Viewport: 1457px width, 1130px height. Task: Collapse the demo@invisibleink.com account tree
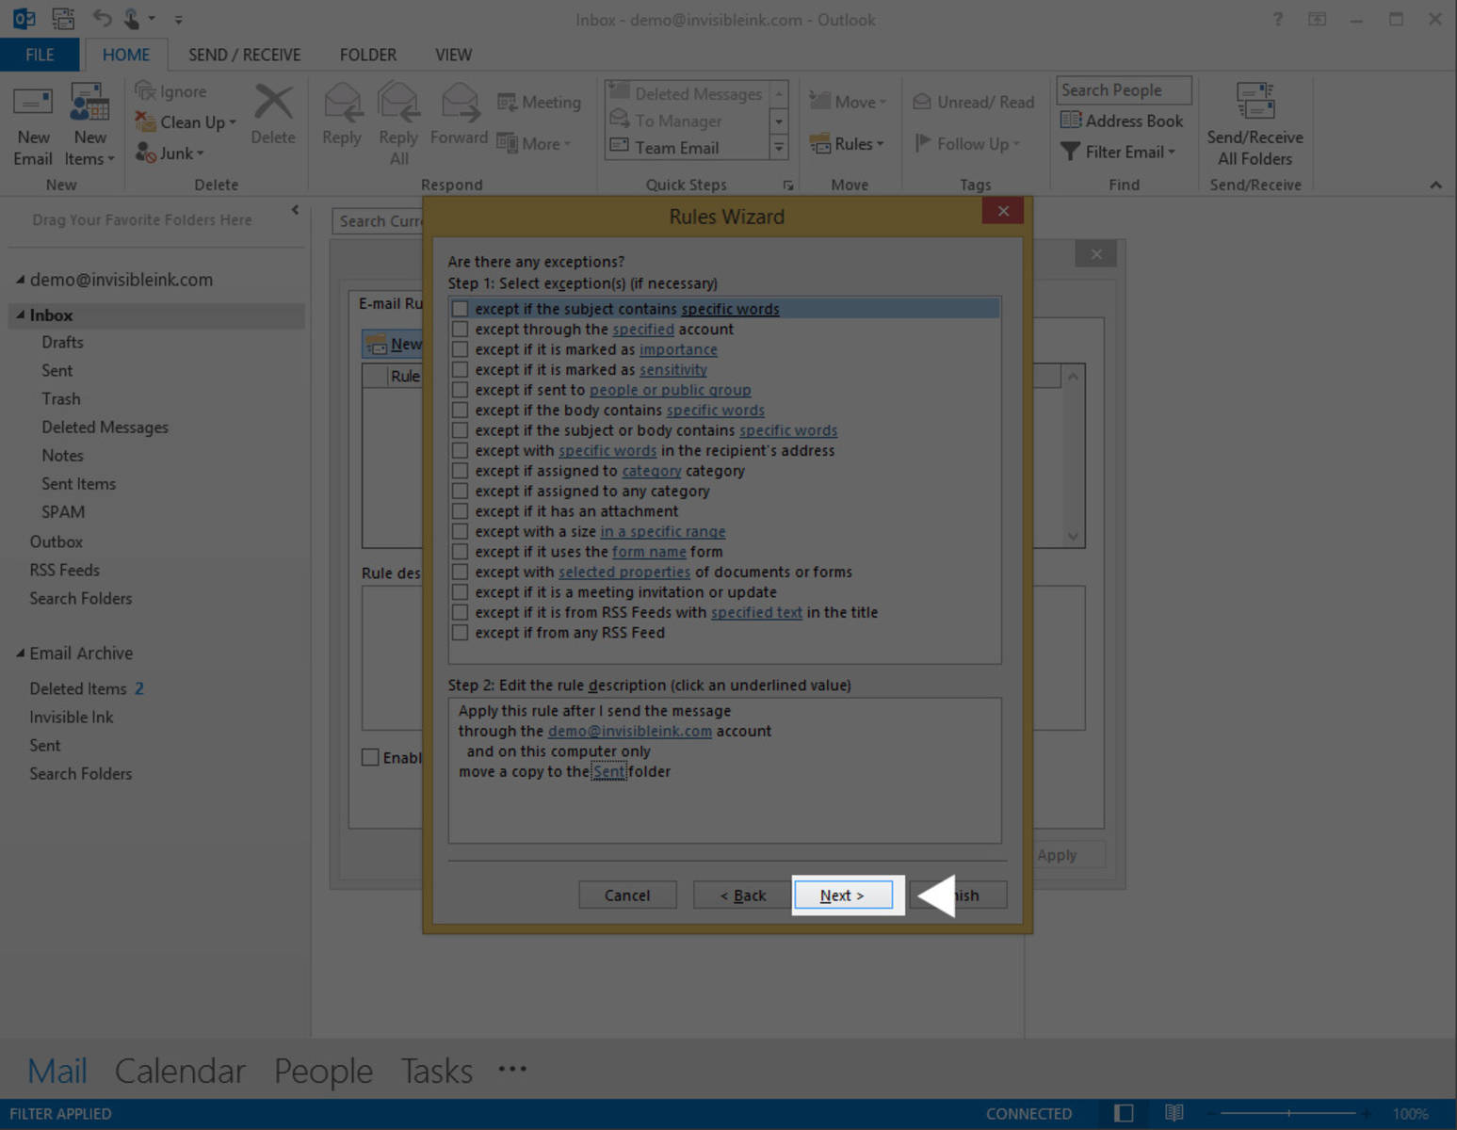coord(20,280)
